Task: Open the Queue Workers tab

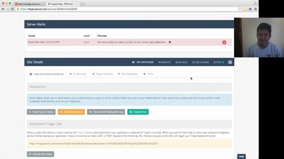Action: [x=103, y=74]
